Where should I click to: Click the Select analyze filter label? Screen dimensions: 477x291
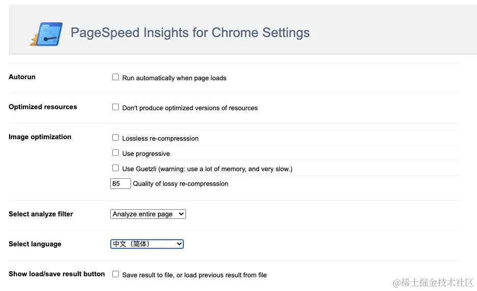click(x=41, y=214)
